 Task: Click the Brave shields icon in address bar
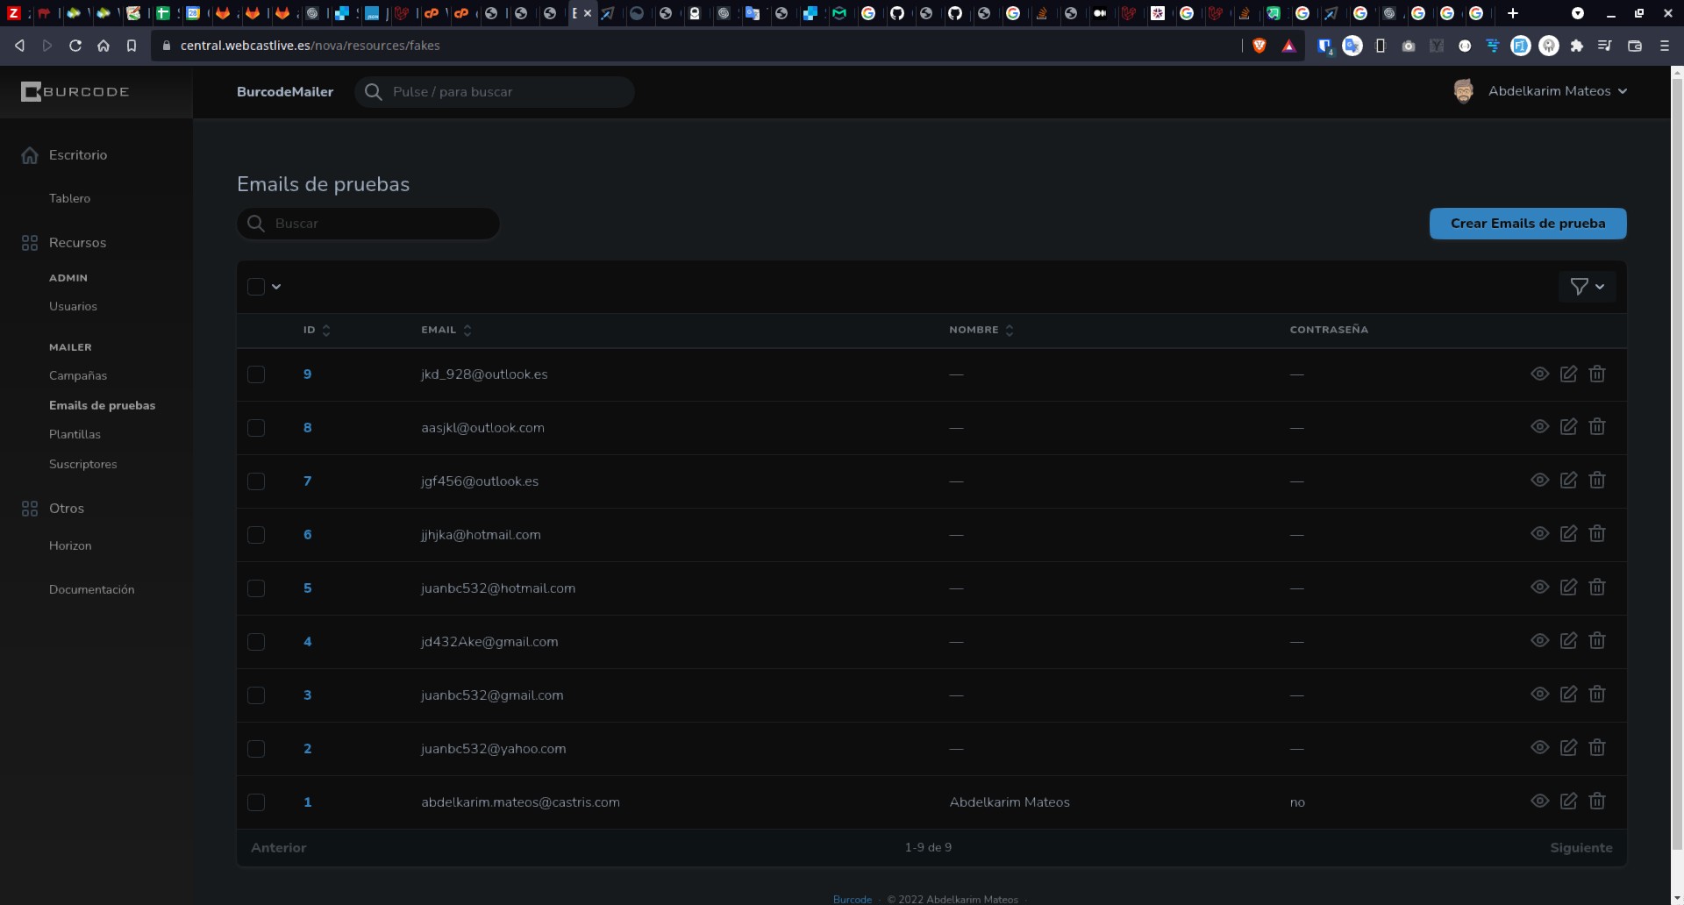(x=1259, y=46)
